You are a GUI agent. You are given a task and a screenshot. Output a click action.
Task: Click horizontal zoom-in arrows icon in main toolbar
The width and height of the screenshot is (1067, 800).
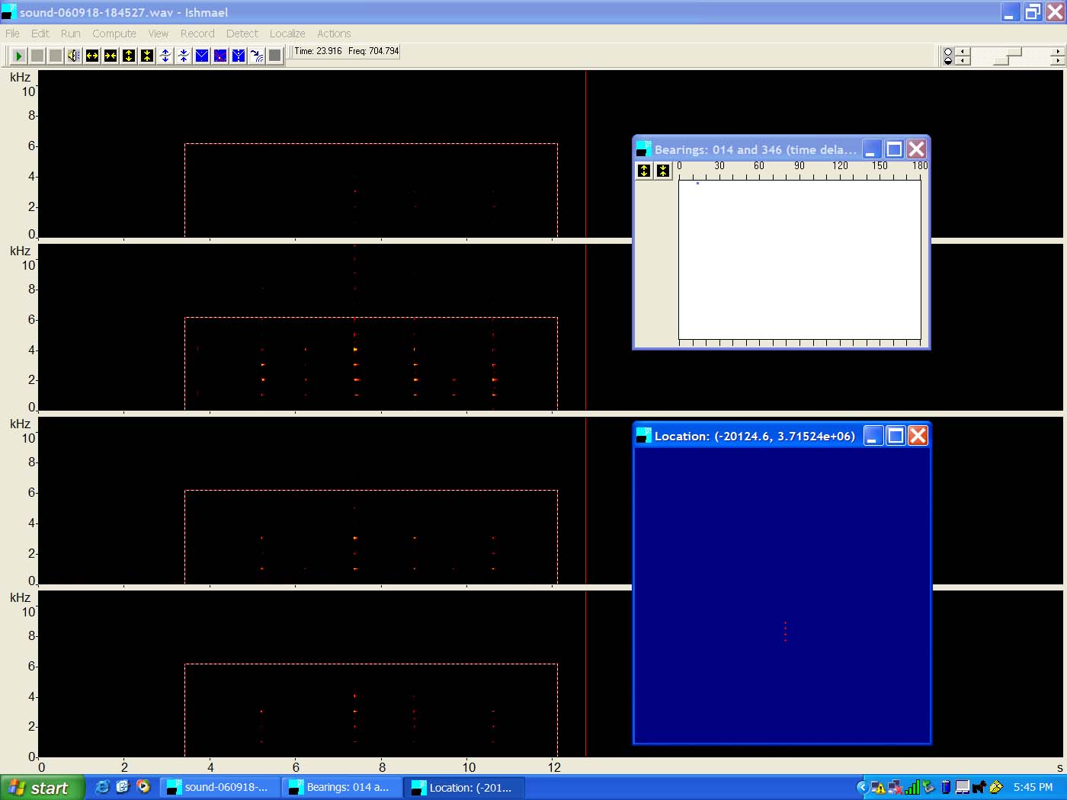pyautogui.click(x=91, y=56)
